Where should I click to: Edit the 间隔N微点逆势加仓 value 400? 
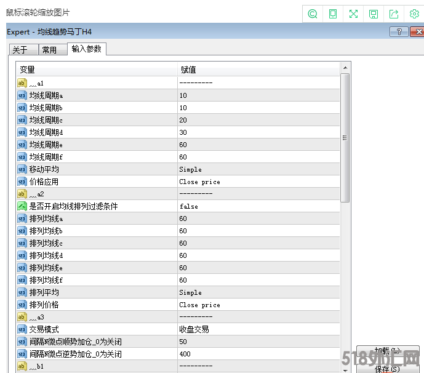[258, 354]
